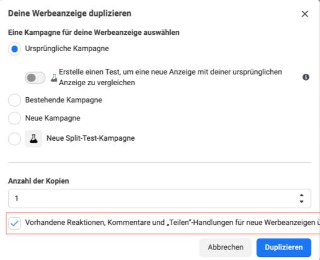Click the Bestehende Kampagne label text
The height and width of the screenshot is (260, 320).
tap(64, 100)
